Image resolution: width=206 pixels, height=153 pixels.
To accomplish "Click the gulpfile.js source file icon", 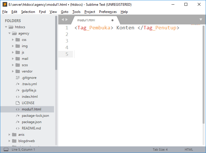I will coord(18,90).
